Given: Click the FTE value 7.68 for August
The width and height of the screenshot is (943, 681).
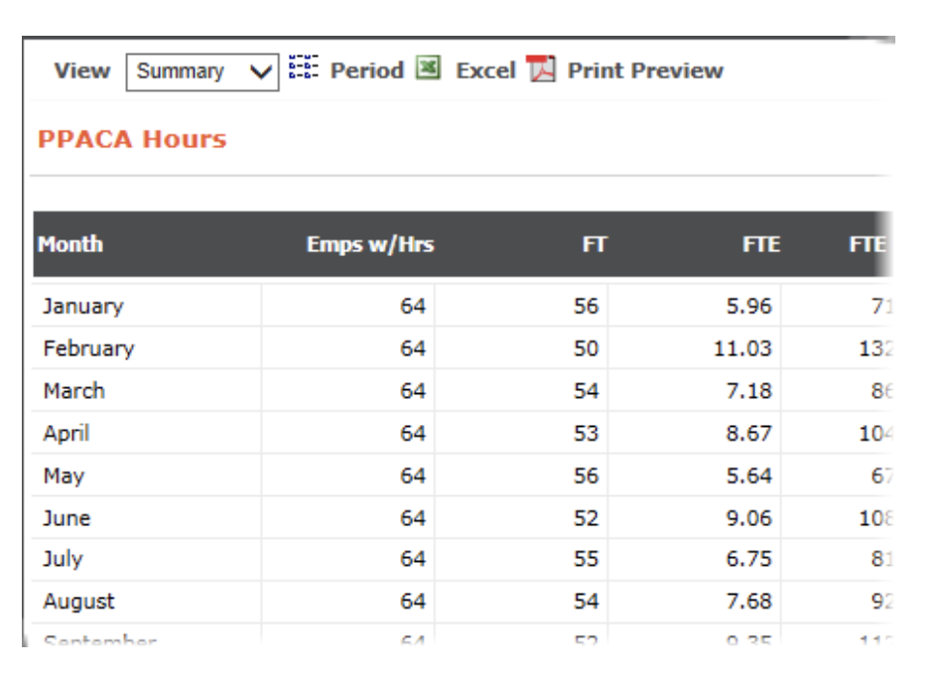Looking at the screenshot, I should click(748, 602).
